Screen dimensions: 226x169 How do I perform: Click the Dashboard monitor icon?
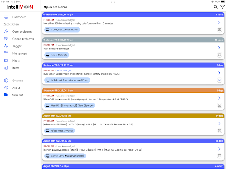(x=6, y=17)
